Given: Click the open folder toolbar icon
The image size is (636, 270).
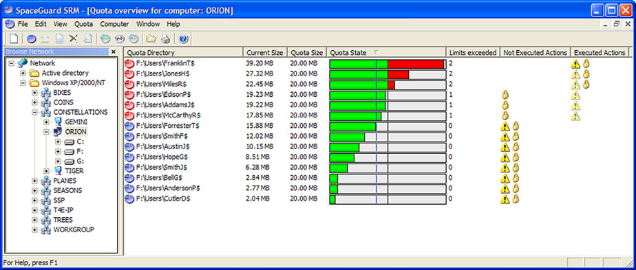Looking at the screenshot, I should pyautogui.click(x=151, y=39).
